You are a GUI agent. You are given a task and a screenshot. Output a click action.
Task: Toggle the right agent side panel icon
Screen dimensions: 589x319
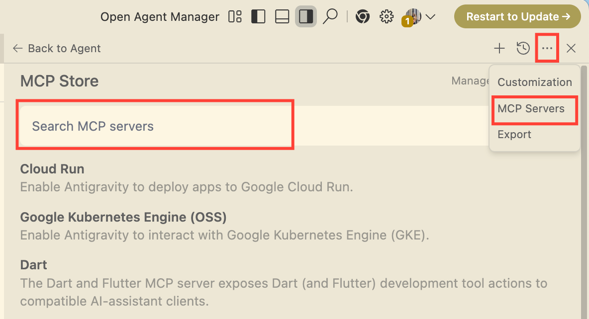pyautogui.click(x=306, y=17)
